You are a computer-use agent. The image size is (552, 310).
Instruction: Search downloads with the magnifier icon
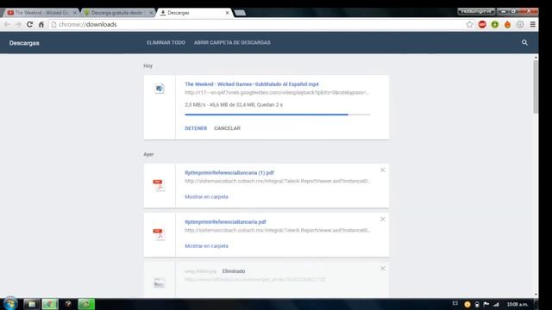[524, 42]
